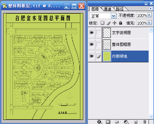The image size is (154, 124).
Task: Click the paintbrush indicator on 内部绿地 layer
Action: click(x=99, y=56)
